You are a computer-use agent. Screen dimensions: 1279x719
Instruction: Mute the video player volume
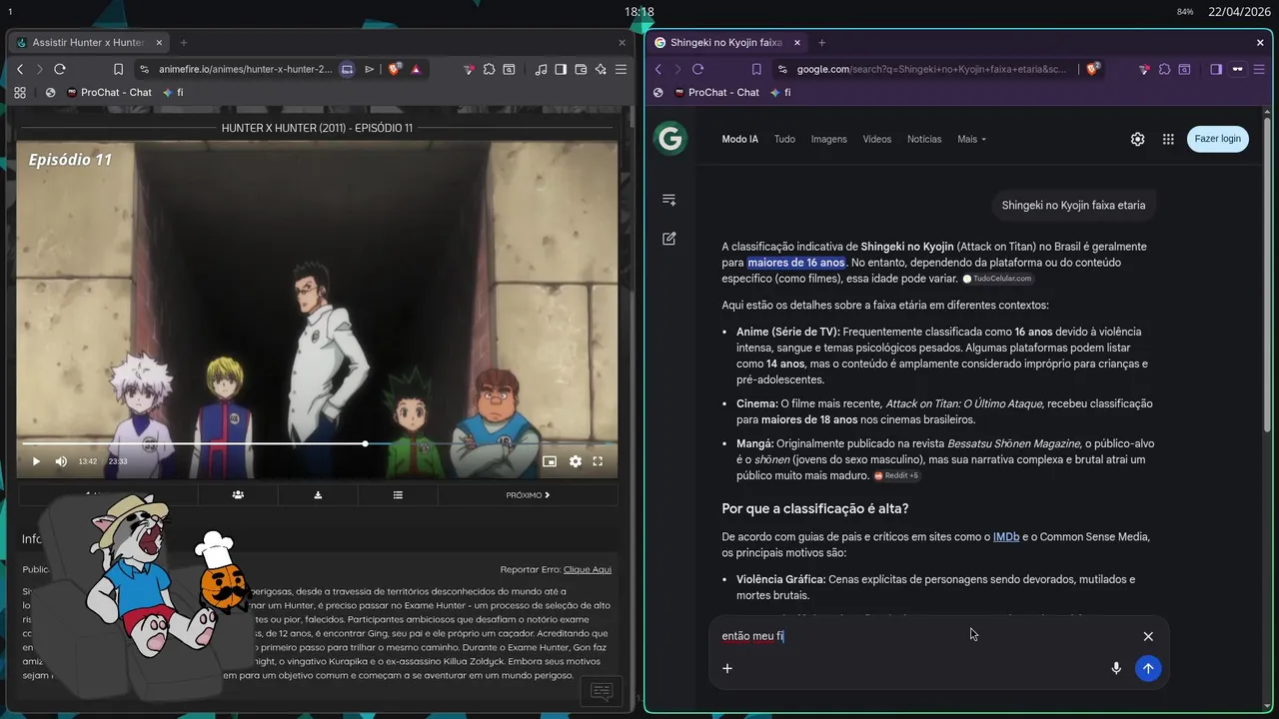pos(61,461)
